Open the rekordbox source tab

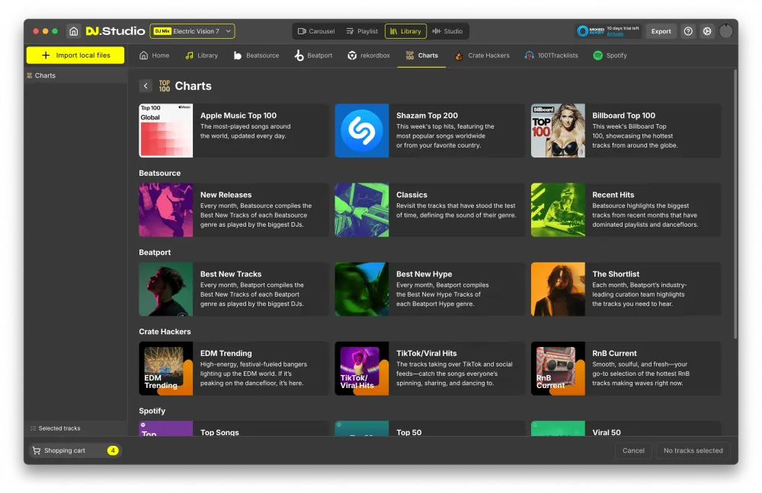pyautogui.click(x=368, y=56)
